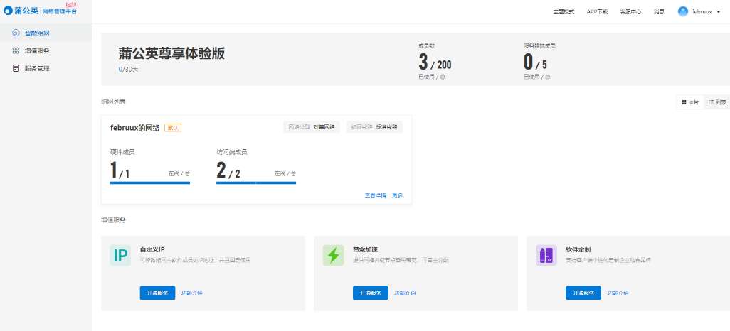Switch network list to card view

(690, 102)
